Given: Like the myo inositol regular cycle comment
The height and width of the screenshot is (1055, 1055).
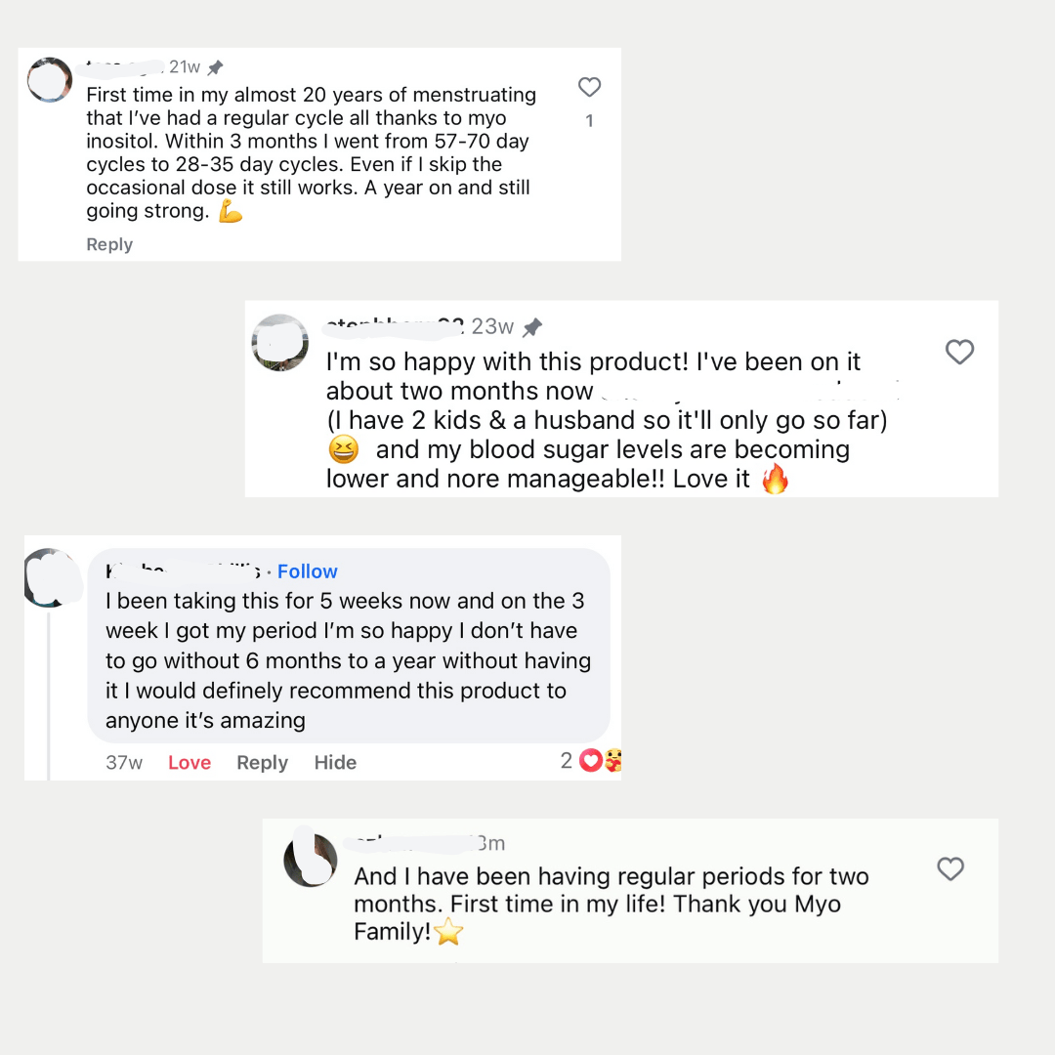Looking at the screenshot, I should (589, 88).
